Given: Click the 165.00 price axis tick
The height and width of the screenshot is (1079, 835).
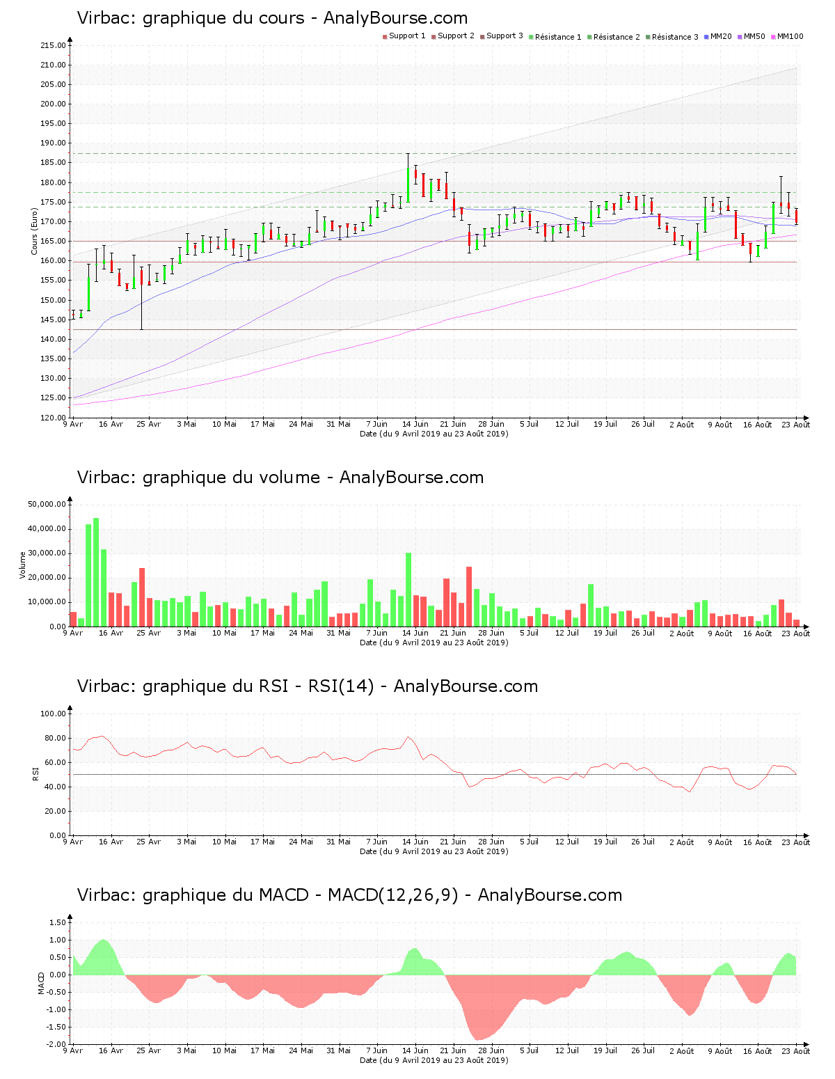Looking at the screenshot, I should [x=53, y=242].
